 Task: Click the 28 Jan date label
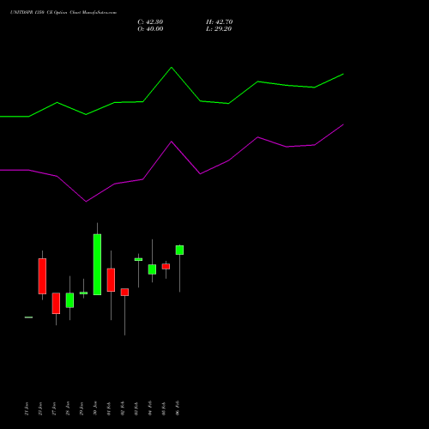click(68, 408)
